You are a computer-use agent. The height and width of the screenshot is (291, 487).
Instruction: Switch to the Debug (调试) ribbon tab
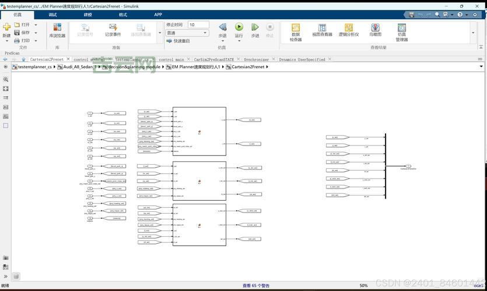(53, 15)
